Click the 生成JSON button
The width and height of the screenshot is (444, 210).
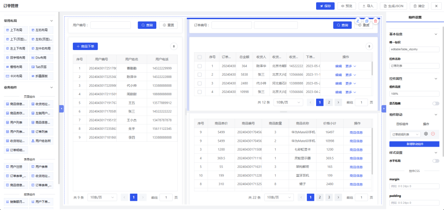click(x=393, y=6)
